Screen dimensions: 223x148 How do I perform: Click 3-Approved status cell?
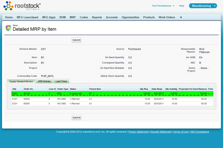point(76,94)
